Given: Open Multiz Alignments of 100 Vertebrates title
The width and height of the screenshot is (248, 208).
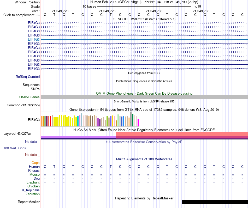Looking at the screenshot, I should (144, 159).
